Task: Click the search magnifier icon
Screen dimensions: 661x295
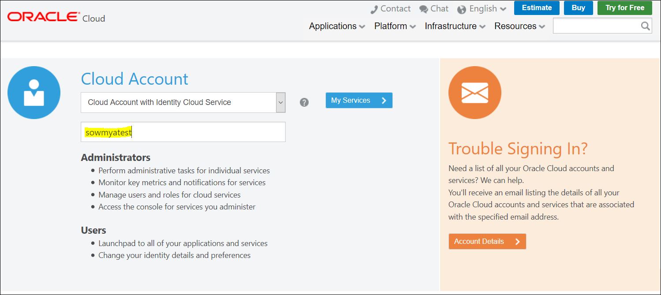Action: click(x=645, y=26)
